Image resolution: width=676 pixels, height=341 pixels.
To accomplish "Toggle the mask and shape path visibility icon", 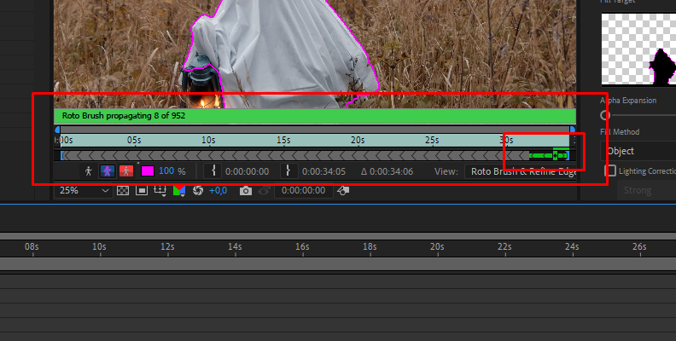I will (x=142, y=190).
